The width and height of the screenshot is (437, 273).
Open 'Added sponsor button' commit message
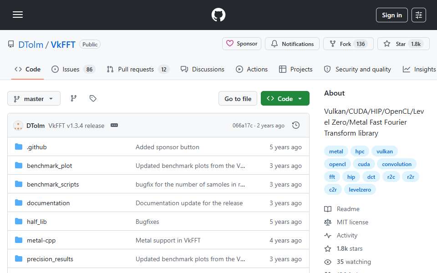coord(167,147)
